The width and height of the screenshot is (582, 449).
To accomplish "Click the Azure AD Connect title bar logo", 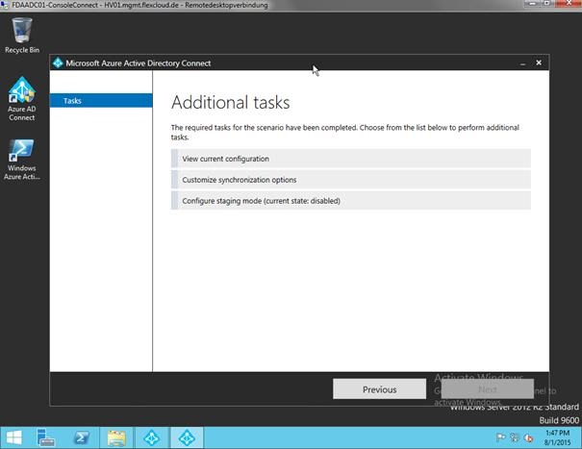I will (58, 63).
